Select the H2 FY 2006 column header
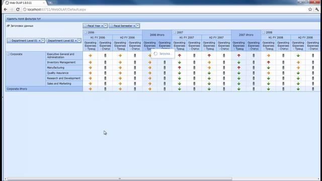Screen dimensions: 322x181 127,38
